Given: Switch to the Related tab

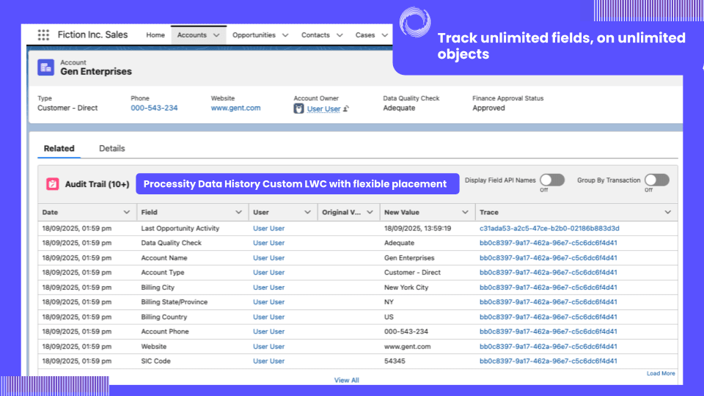Looking at the screenshot, I should tap(59, 149).
